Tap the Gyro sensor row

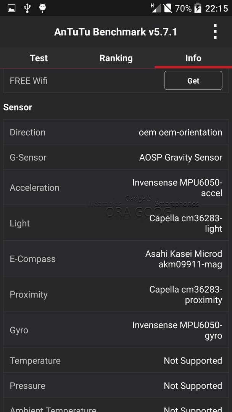[x=116, y=330]
